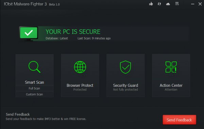Close the Malware Fighter window
Viewport: 204px width, 129px height.
(x=200, y=4)
